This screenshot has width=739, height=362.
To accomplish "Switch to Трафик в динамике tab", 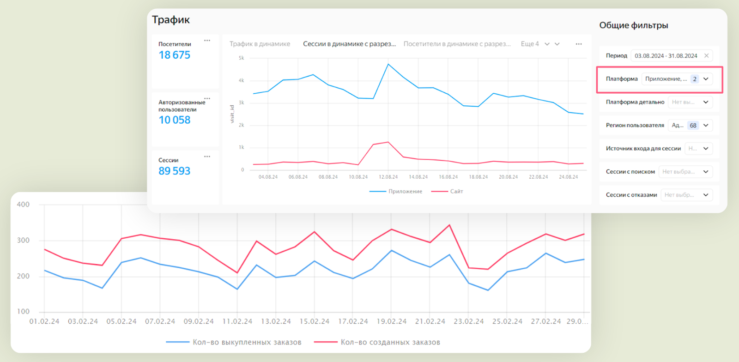I will pos(260,44).
